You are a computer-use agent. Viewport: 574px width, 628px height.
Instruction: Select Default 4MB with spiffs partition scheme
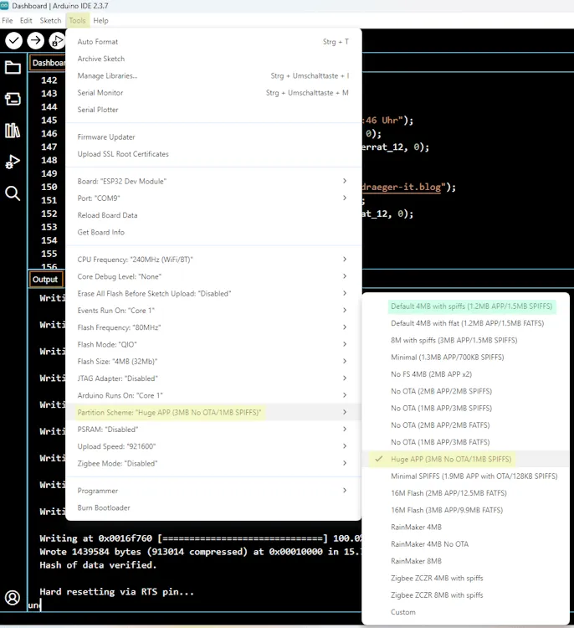coord(471,306)
